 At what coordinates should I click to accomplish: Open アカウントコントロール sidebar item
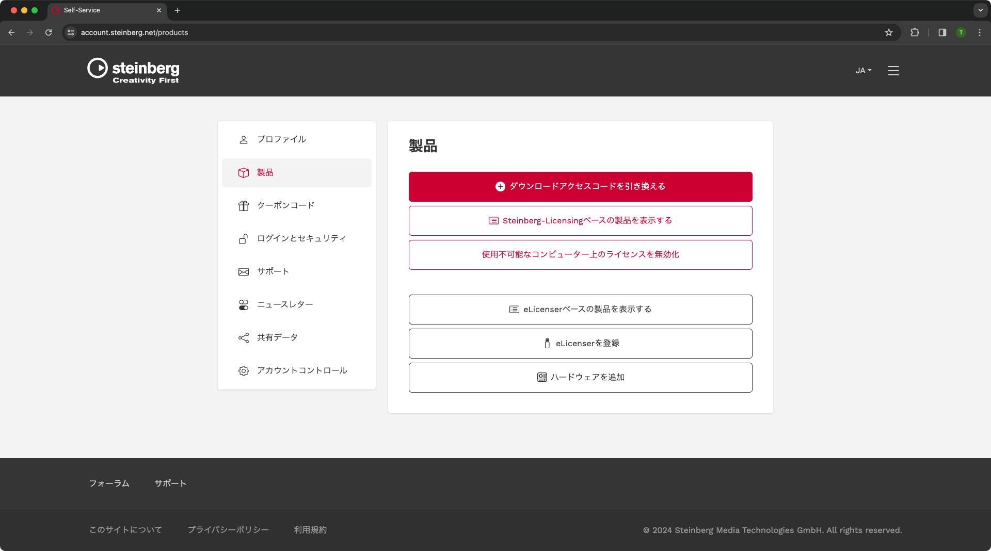(296, 370)
